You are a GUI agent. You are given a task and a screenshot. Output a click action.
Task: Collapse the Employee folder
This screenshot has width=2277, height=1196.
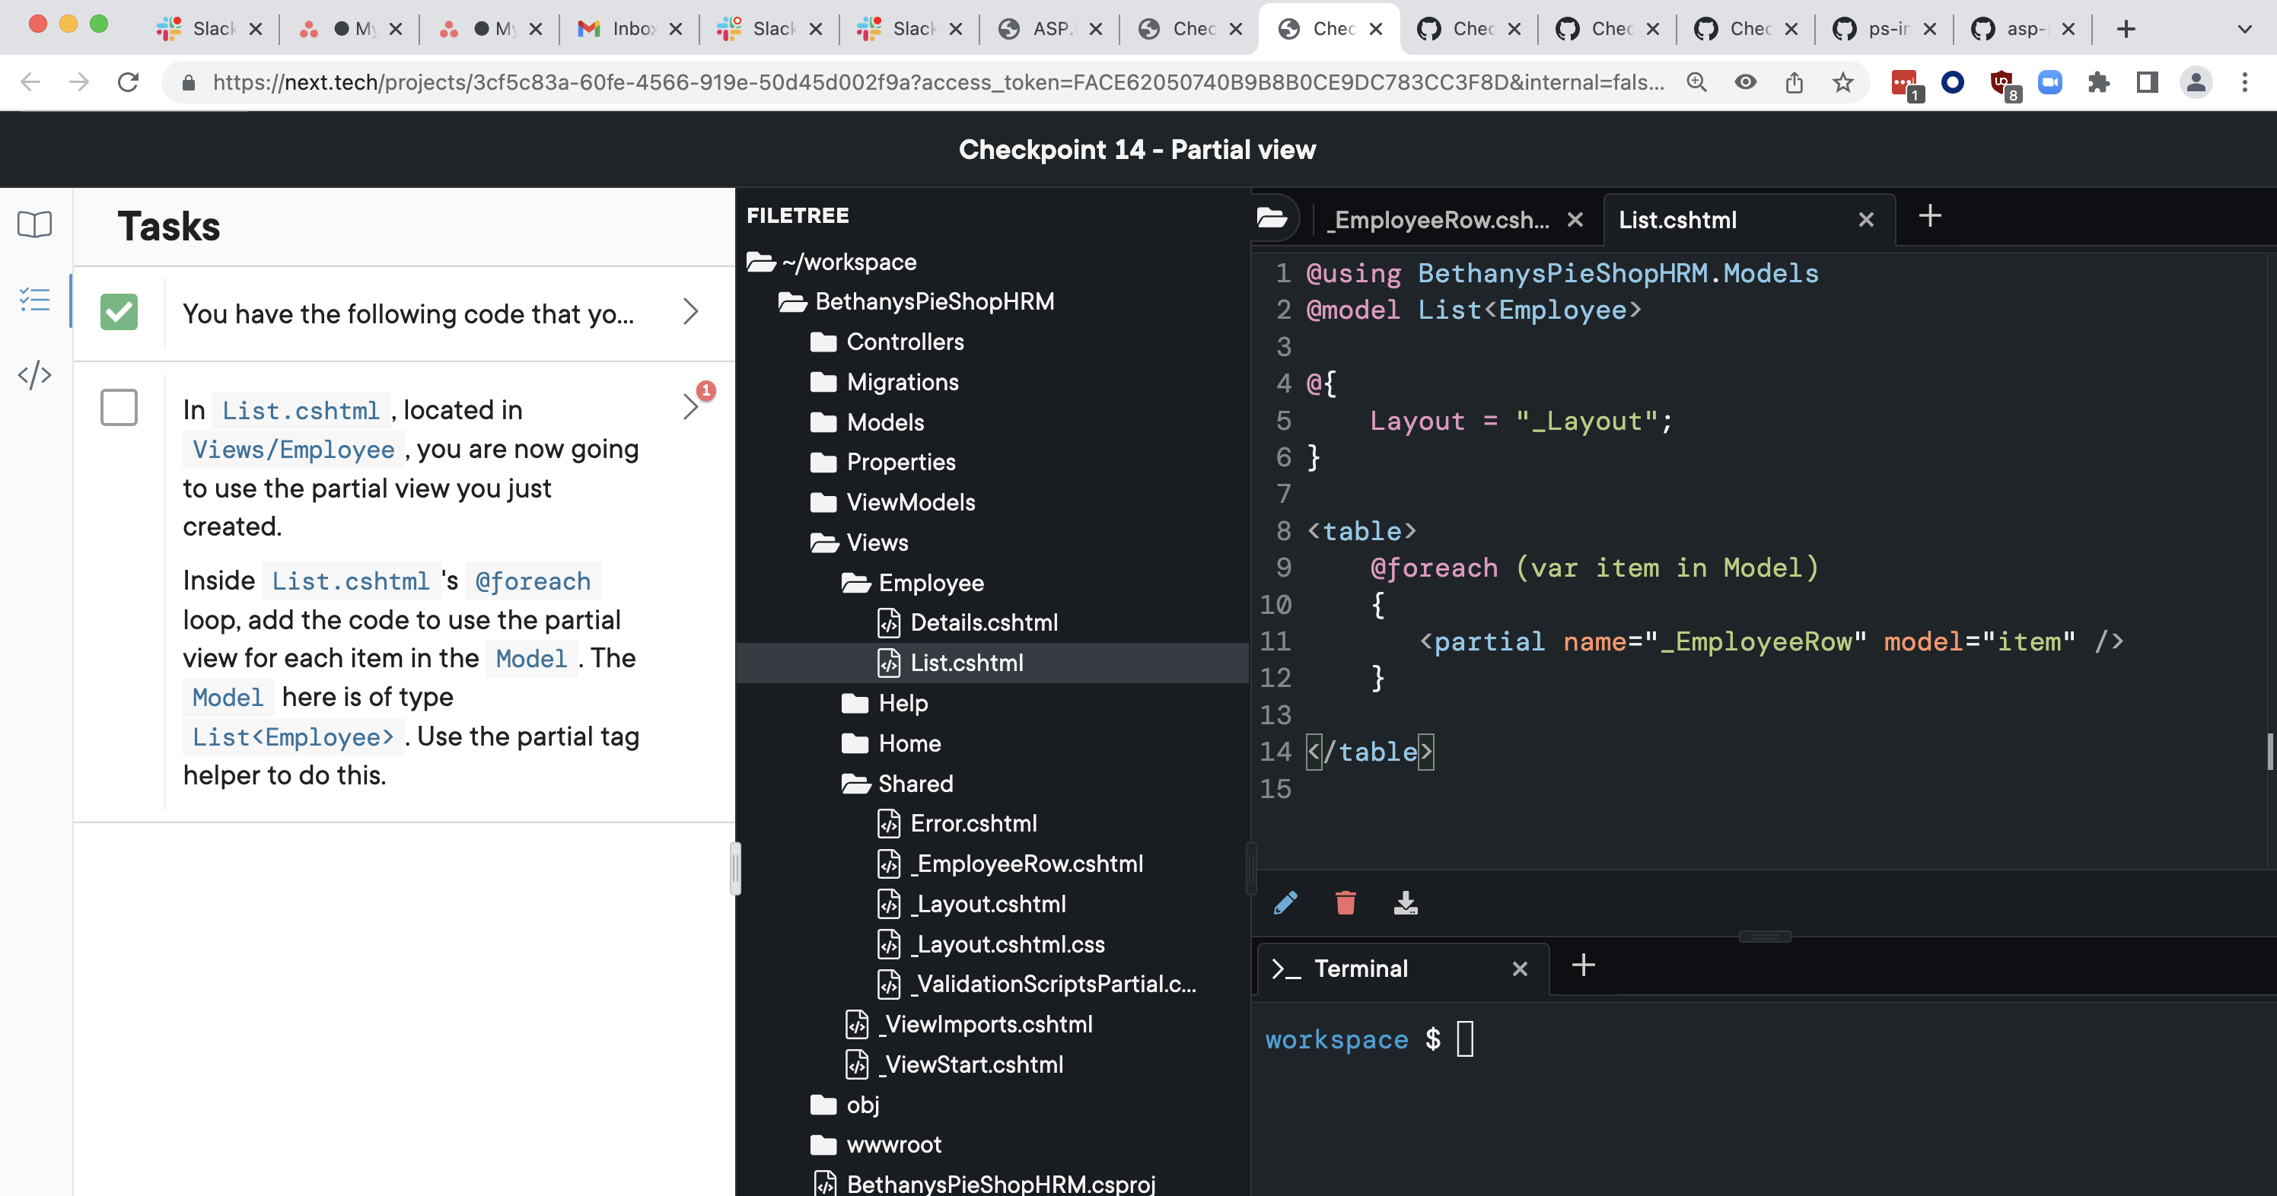click(912, 583)
